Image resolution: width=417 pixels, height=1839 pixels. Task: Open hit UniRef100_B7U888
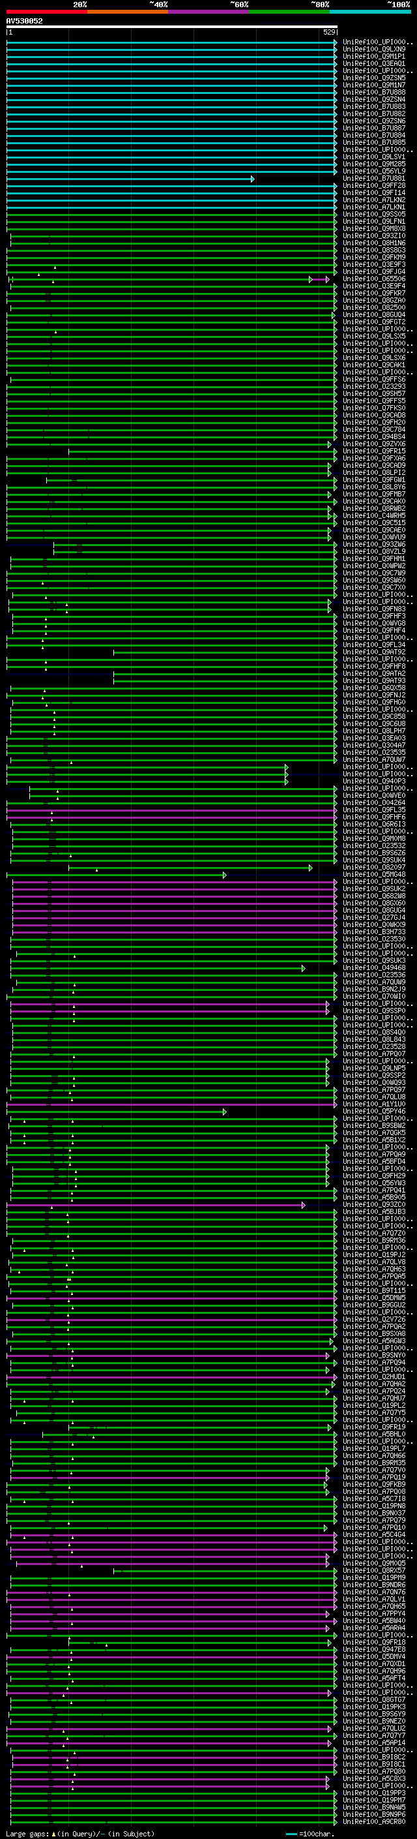coord(374,92)
